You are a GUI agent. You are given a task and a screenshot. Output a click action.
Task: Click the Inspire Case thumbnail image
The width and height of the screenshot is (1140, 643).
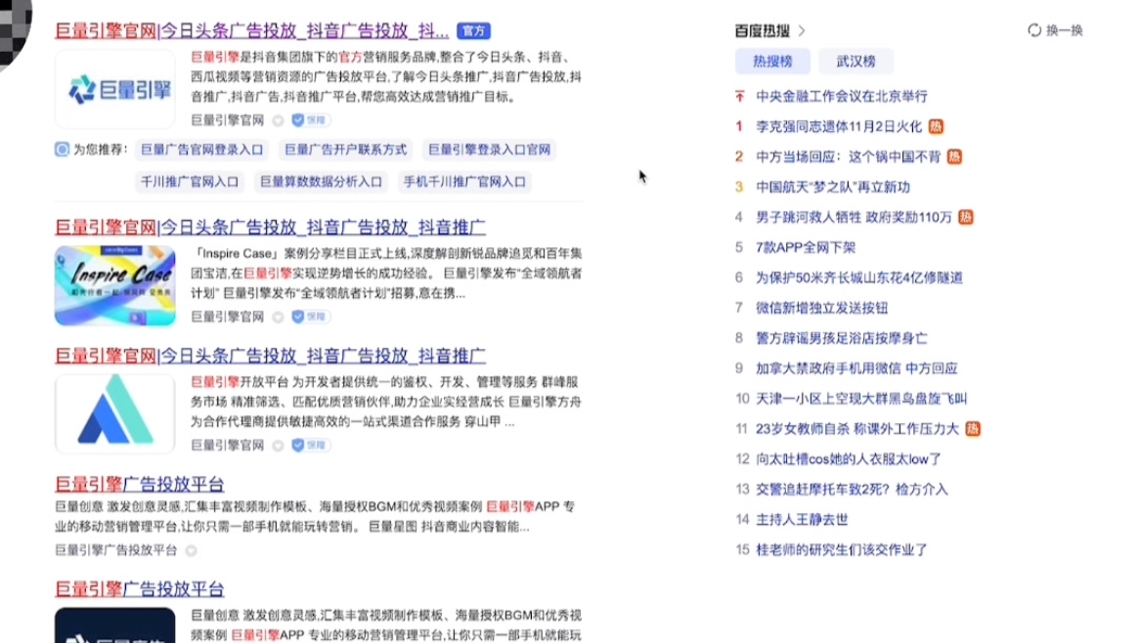114,285
